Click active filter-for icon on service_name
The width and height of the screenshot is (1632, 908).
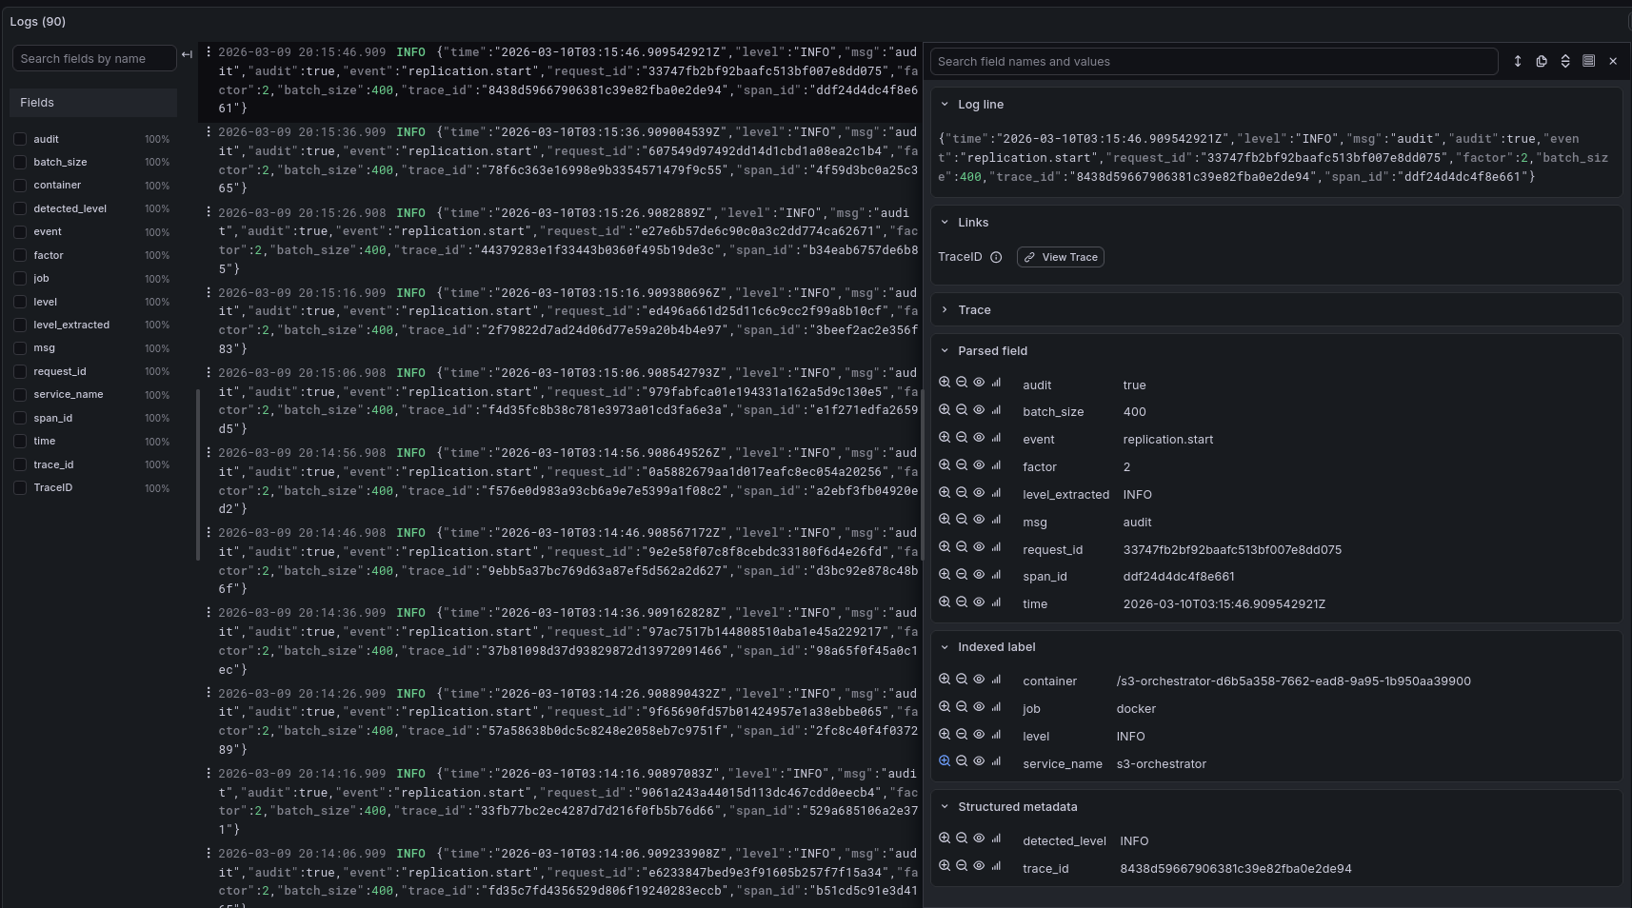coord(945,760)
